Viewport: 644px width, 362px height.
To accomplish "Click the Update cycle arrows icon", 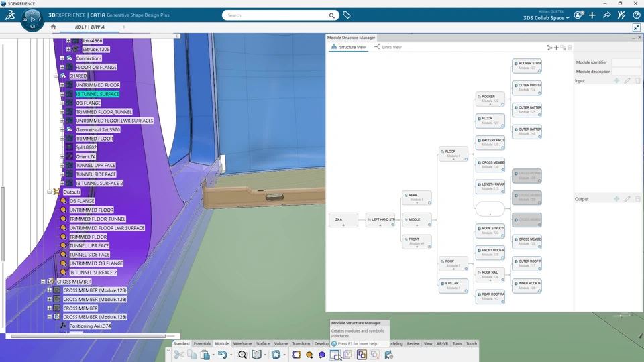I will click(x=276, y=355).
